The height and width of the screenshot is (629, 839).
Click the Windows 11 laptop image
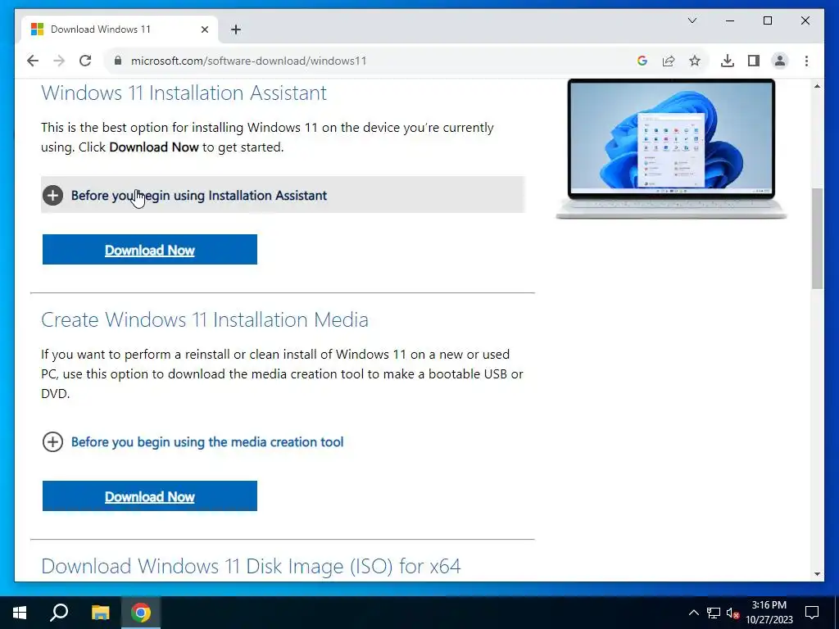pos(671,149)
